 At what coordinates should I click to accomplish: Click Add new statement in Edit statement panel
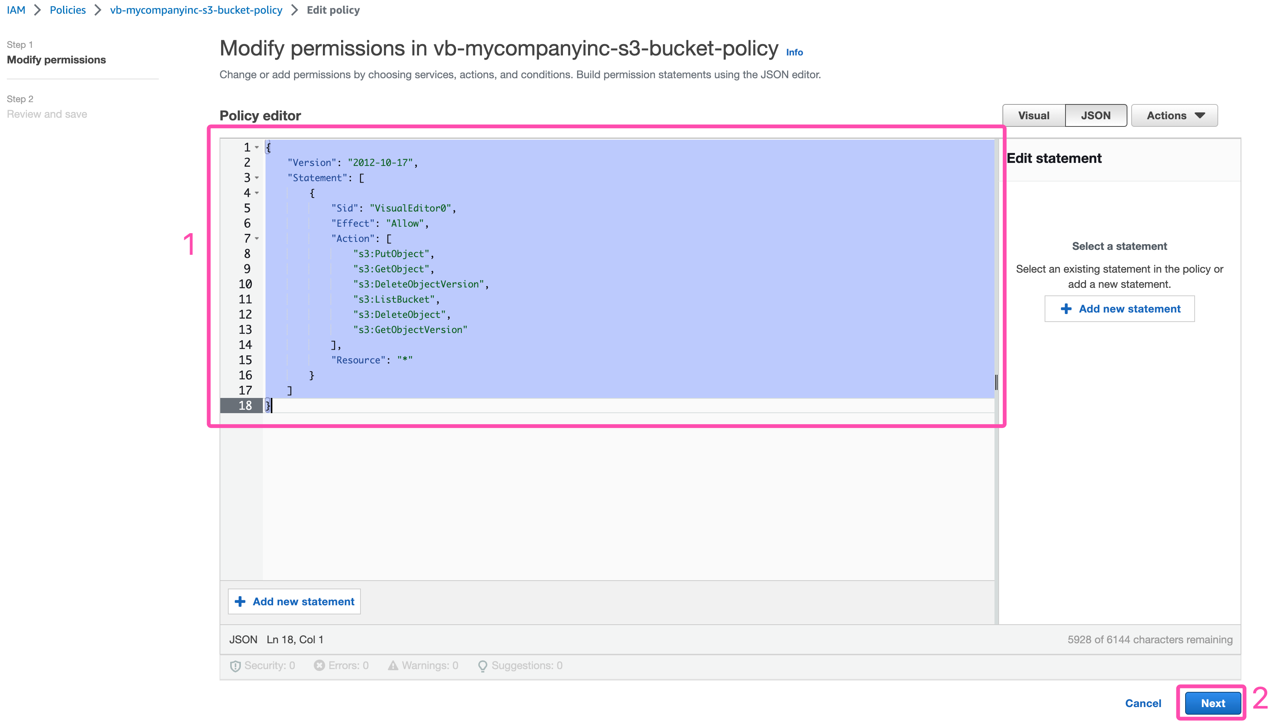click(x=1119, y=309)
